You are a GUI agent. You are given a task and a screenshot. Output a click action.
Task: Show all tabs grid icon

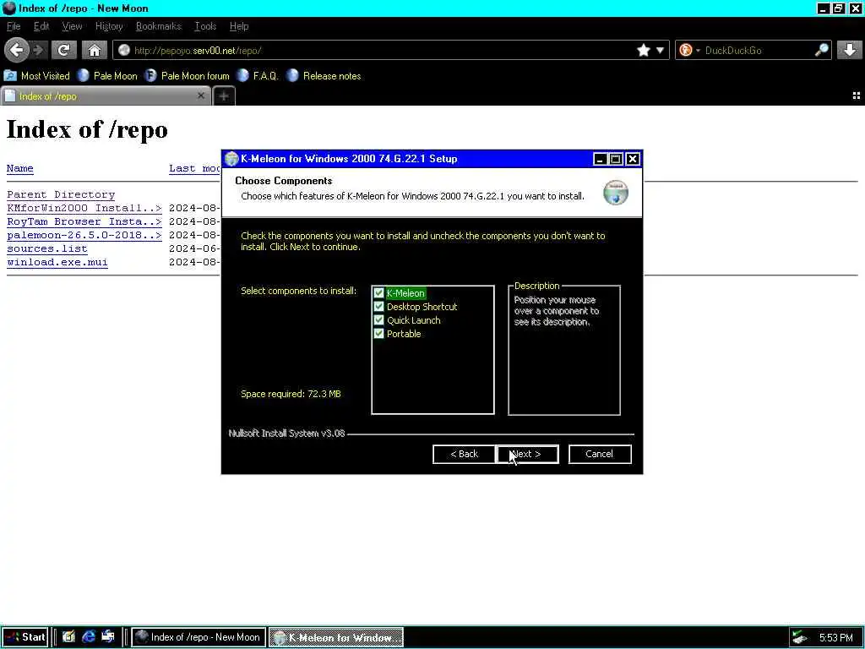(x=857, y=96)
